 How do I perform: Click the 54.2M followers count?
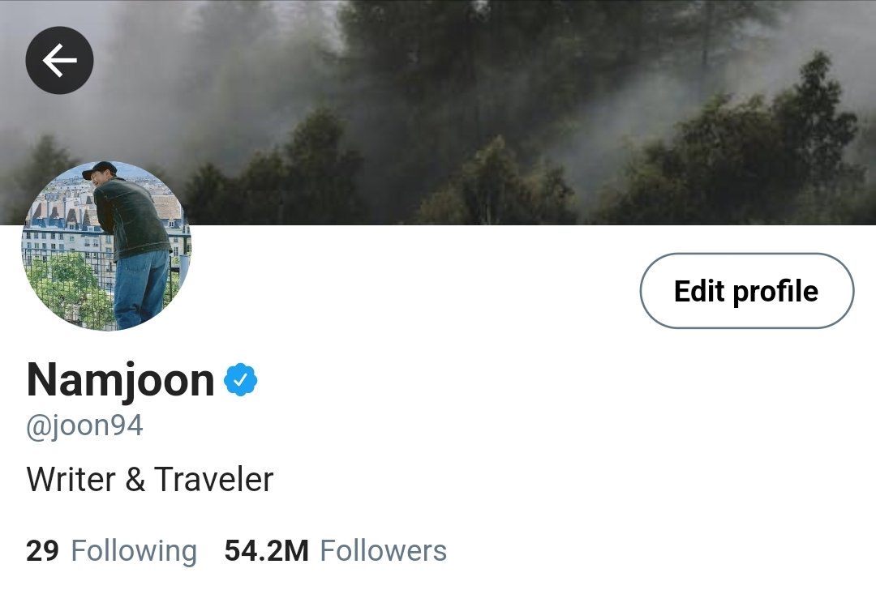tap(266, 551)
